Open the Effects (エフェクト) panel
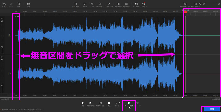This screenshot has width=221, height=112. (143, 4)
